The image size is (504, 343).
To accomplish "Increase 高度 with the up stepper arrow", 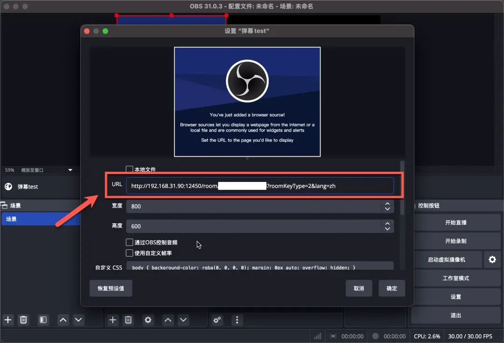I will pos(387,224).
